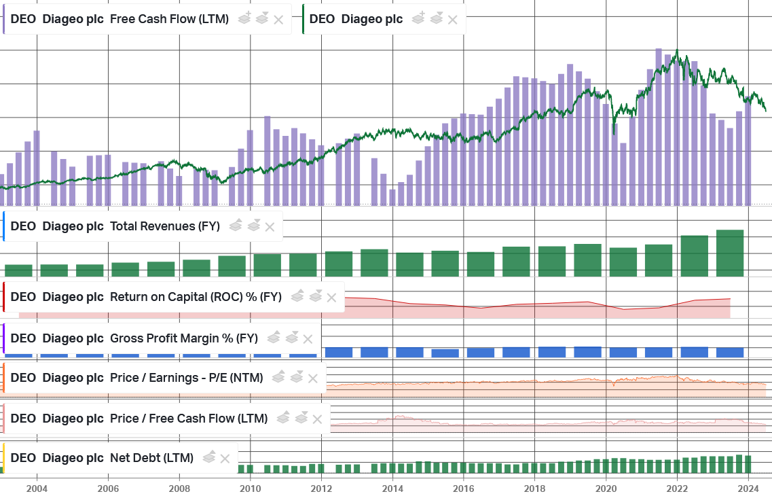The width and height of the screenshot is (772, 496).
Task: Move Price / Earnings P/E pane up
Action: point(278,377)
